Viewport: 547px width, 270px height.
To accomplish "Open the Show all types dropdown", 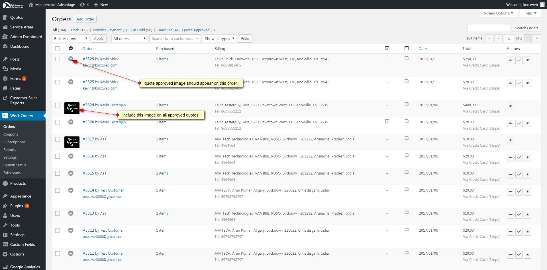I will tap(219, 39).
